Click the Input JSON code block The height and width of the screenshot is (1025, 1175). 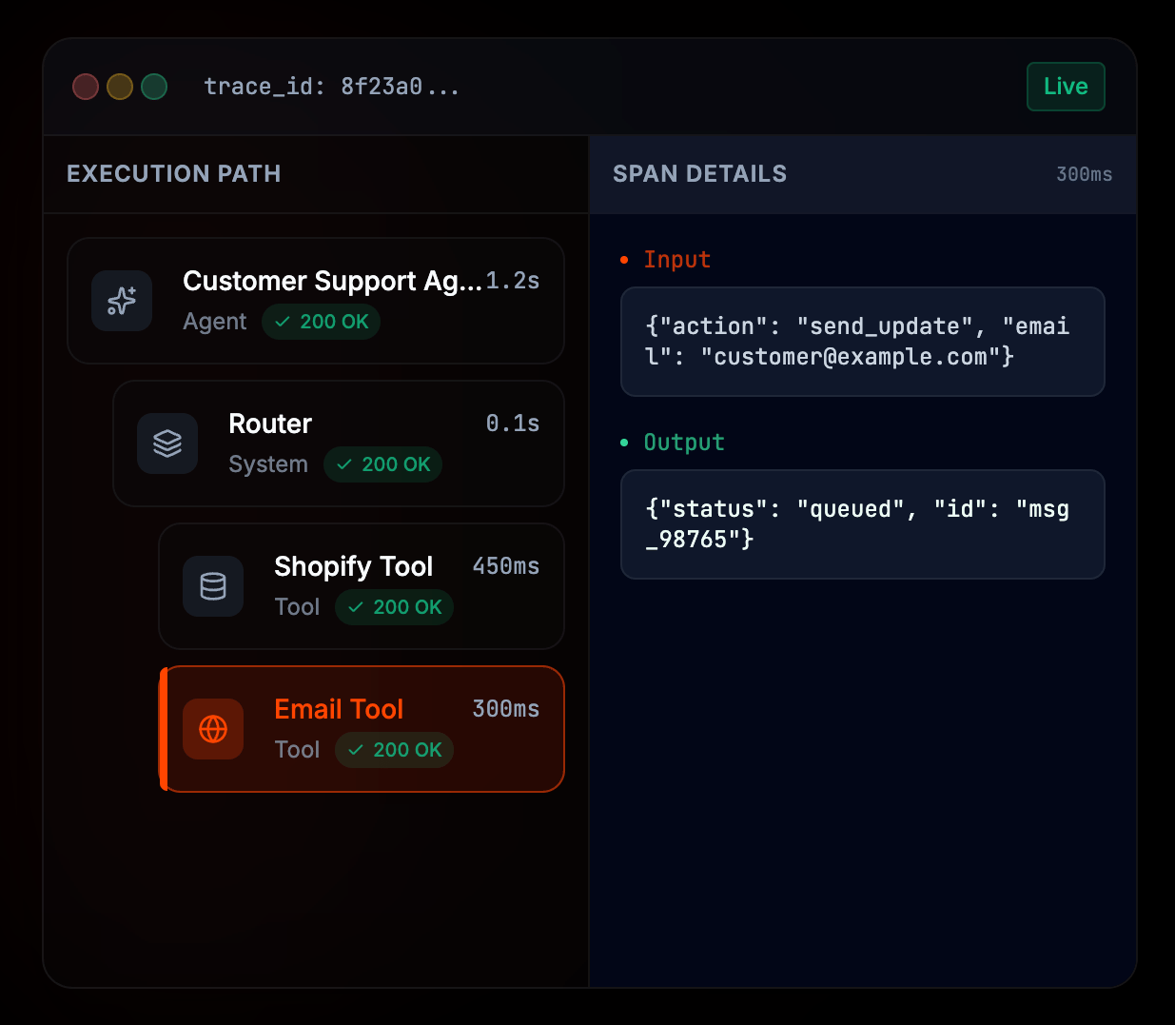pyautogui.click(x=863, y=342)
